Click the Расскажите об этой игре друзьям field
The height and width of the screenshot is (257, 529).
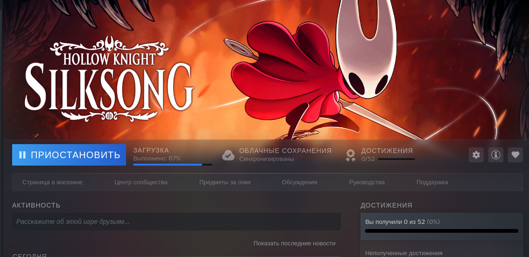click(x=176, y=222)
